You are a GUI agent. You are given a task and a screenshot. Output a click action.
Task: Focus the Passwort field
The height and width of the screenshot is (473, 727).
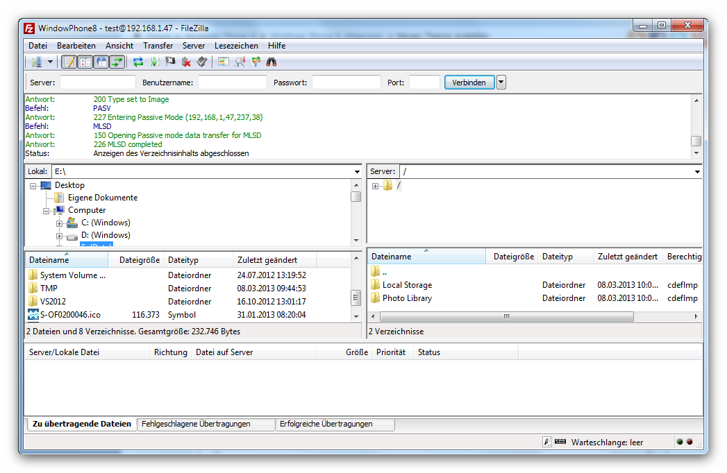pos(346,82)
